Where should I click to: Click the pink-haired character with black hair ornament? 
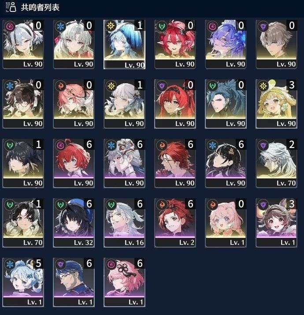[124, 282]
